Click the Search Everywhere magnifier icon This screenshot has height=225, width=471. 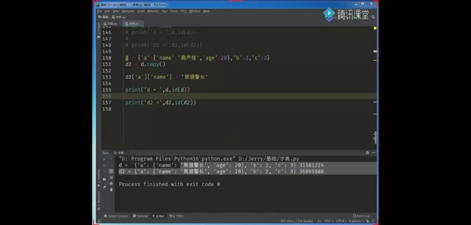click(x=373, y=17)
